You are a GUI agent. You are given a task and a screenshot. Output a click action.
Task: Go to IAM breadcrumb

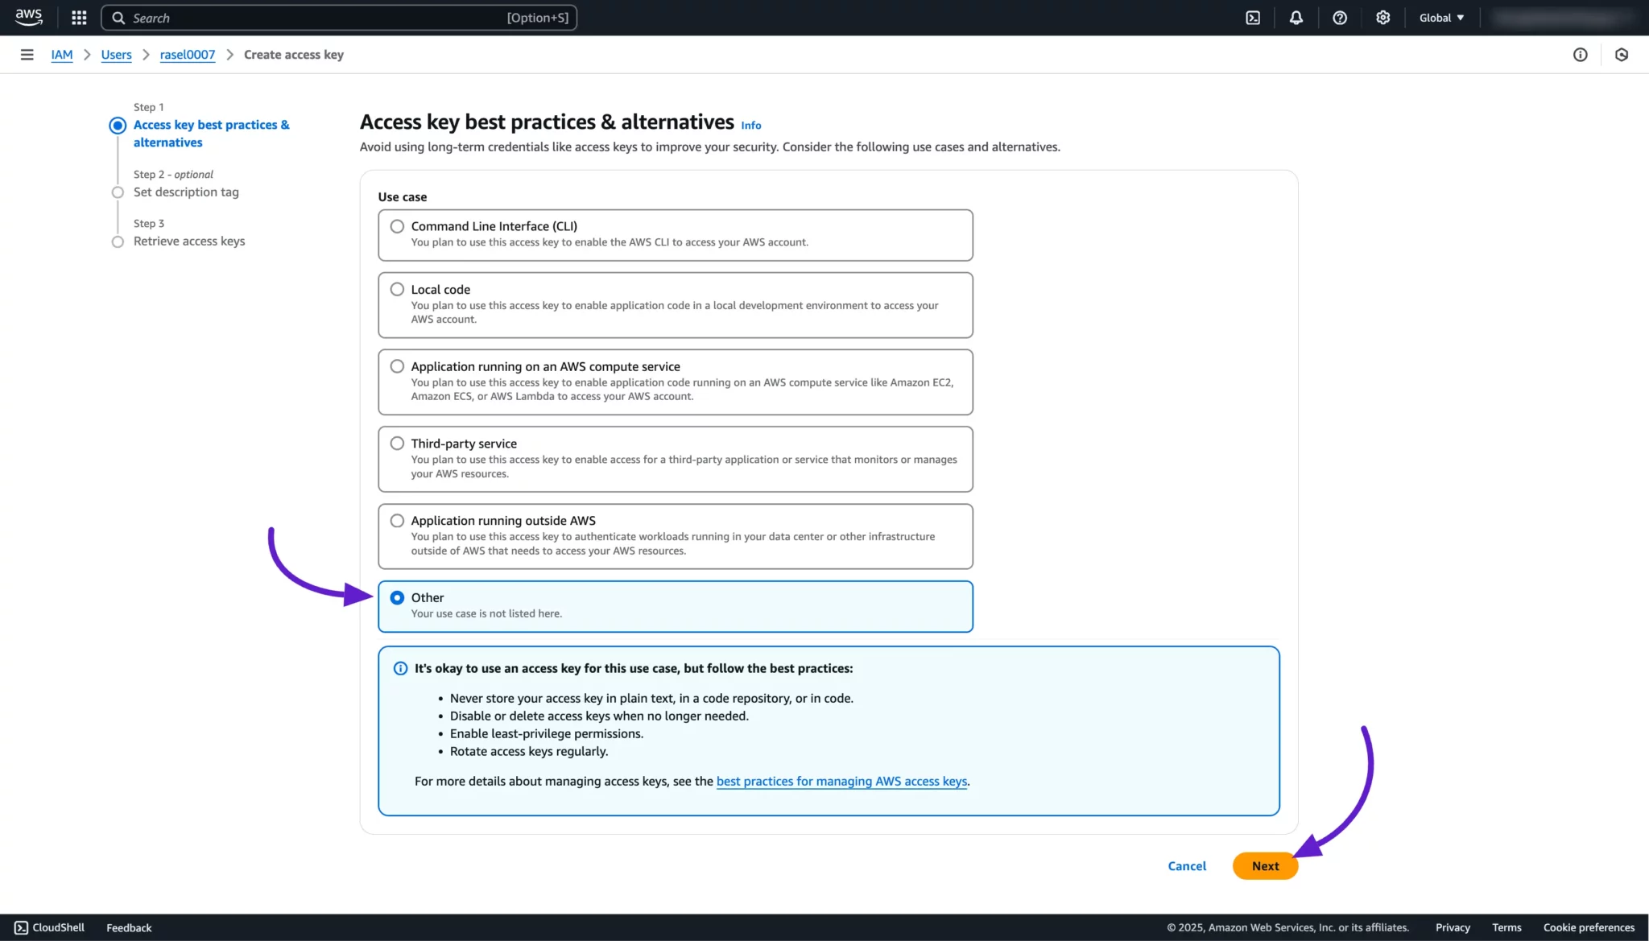[x=62, y=55]
